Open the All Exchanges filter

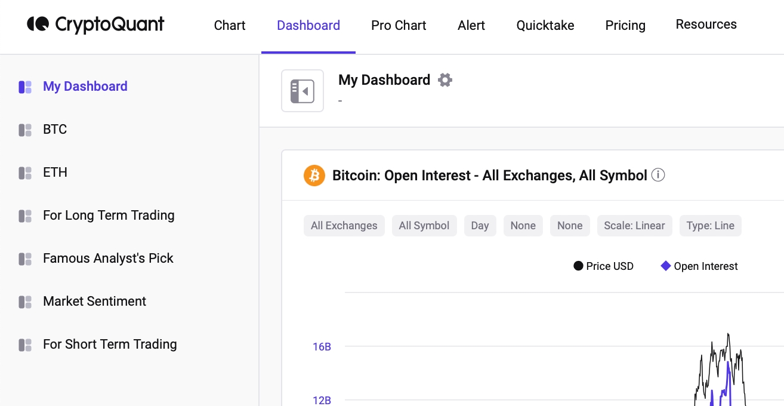pos(344,226)
